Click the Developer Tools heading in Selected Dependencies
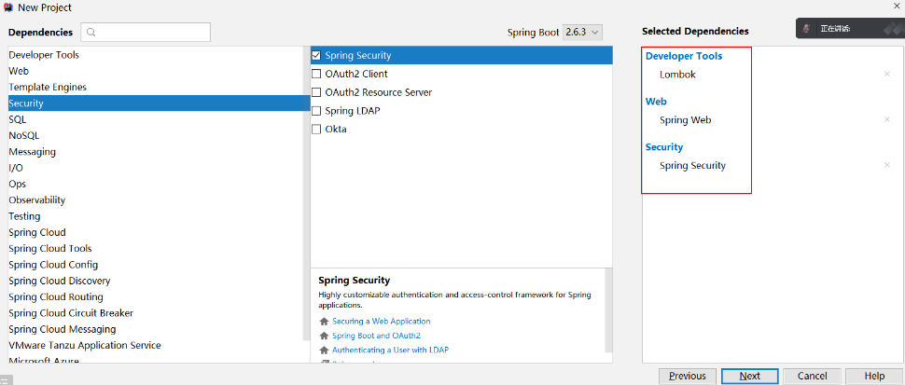Viewport: 905px width, 385px height. pos(684,56)
